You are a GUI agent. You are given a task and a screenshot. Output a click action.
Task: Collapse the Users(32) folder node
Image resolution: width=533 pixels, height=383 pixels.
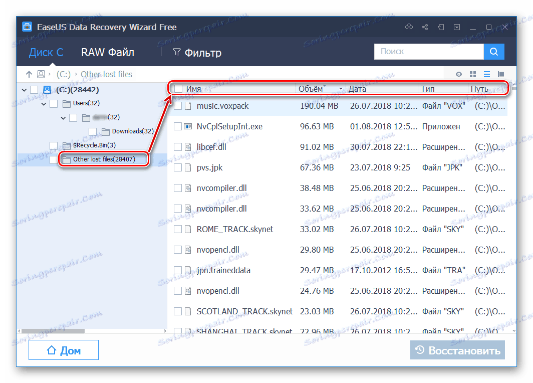tap(44, 103)
